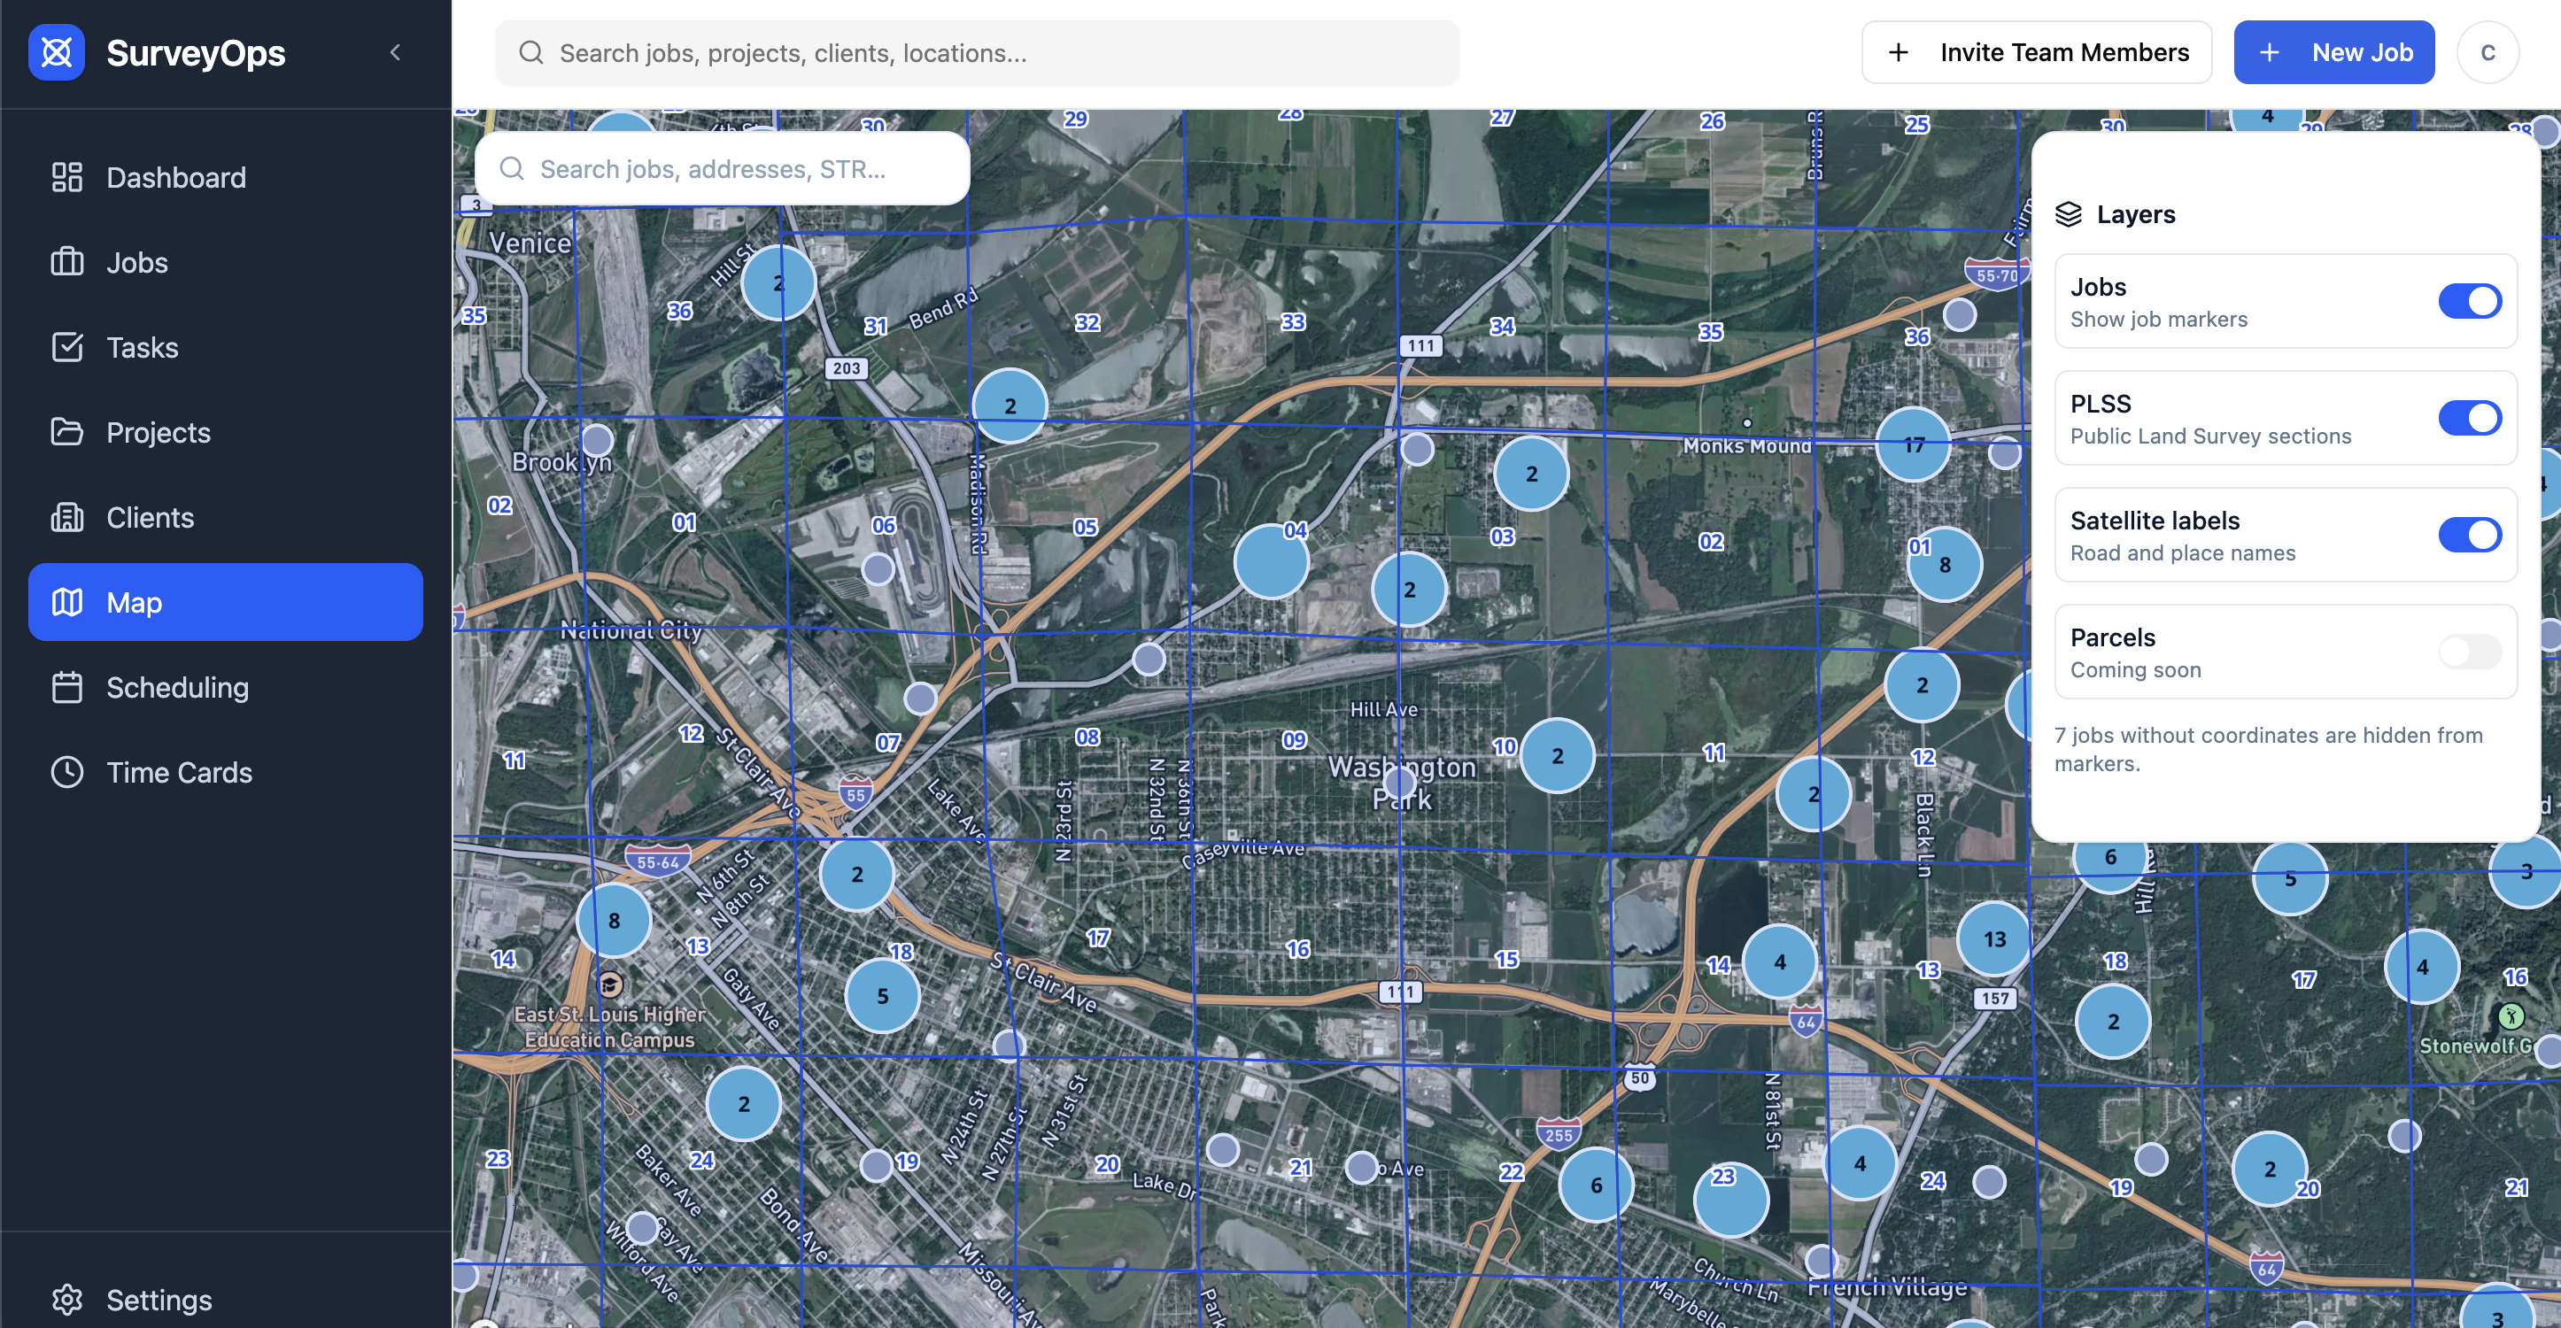Select the Scheduling calendar icon
Viewport: 2561px width, 1328px height.
click(x=66, y=687)
